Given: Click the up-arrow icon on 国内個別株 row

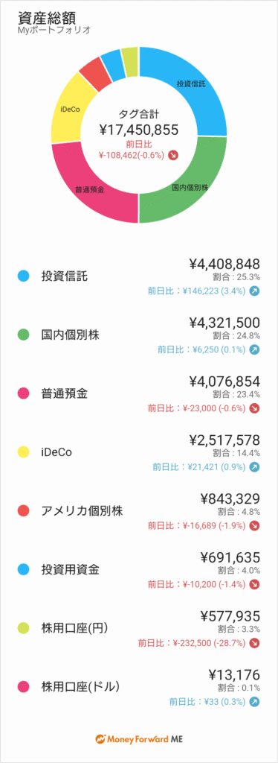Looking at the screenshot, I should (x=255, y=349).
